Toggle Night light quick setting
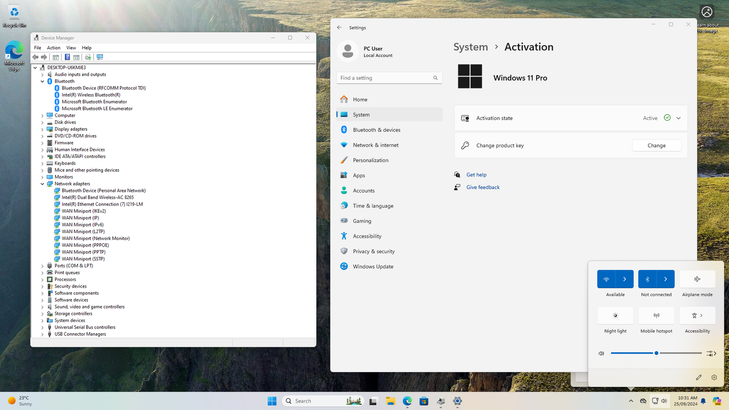 tap(616, 316)
